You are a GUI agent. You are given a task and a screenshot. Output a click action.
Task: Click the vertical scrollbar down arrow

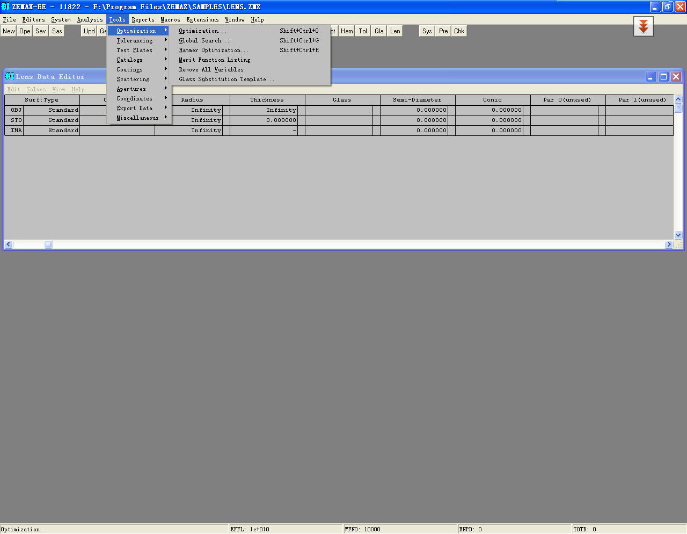[x=678, y=235]
